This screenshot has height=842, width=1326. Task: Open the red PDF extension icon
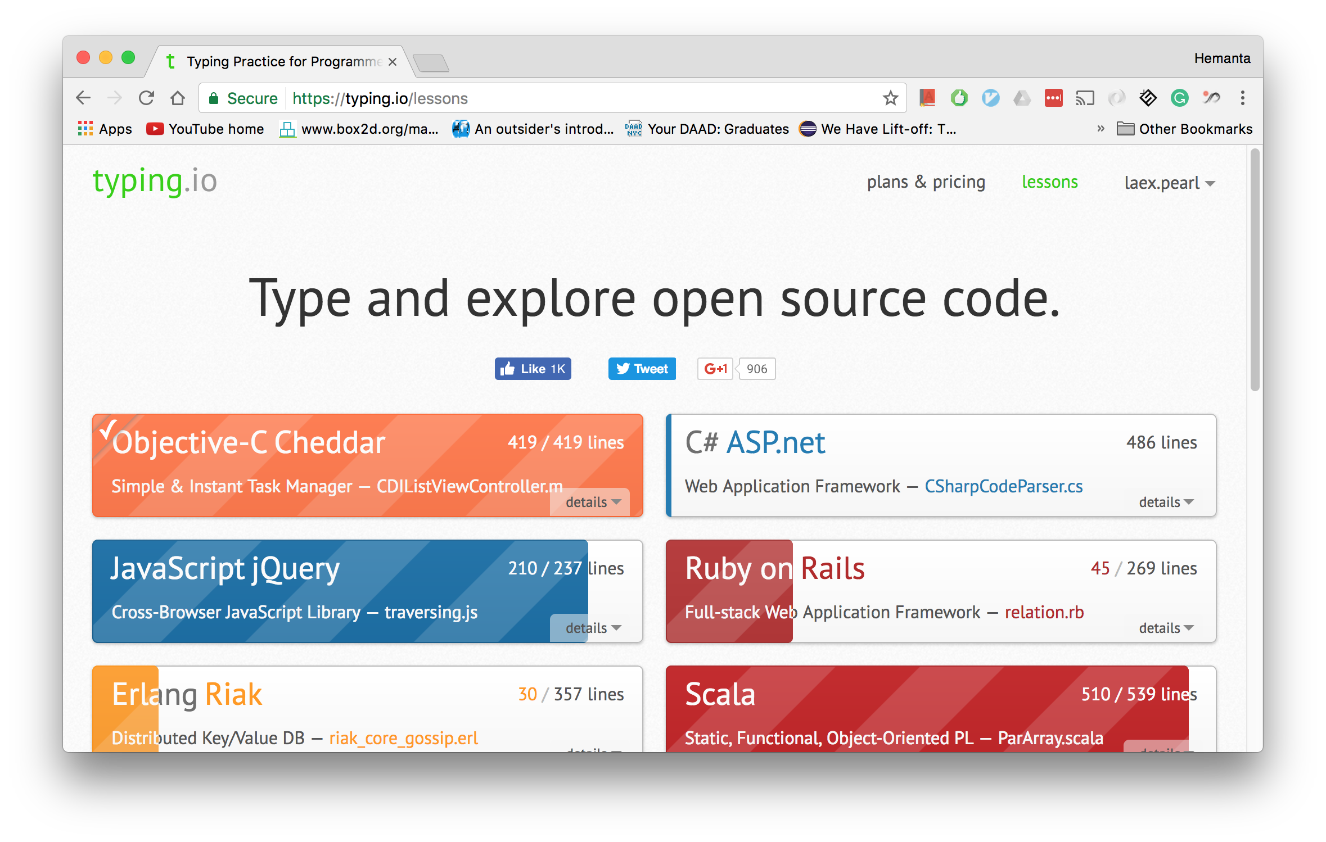click(927, 98)
